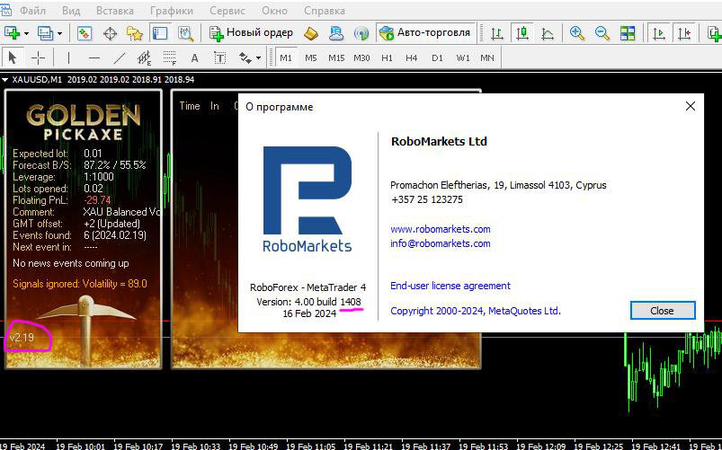Click the MQL5 community cloud icon
The image size is (722, 450).
coord(336,33)
